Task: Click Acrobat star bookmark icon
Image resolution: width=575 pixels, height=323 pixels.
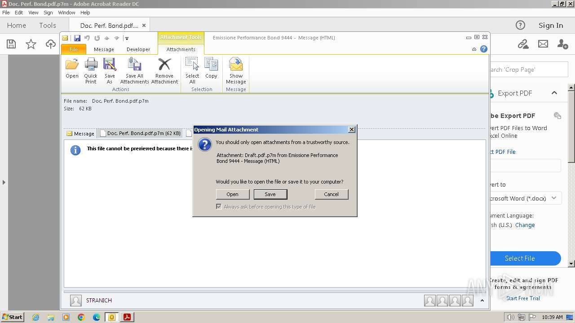Action: [x=31, y=44]
